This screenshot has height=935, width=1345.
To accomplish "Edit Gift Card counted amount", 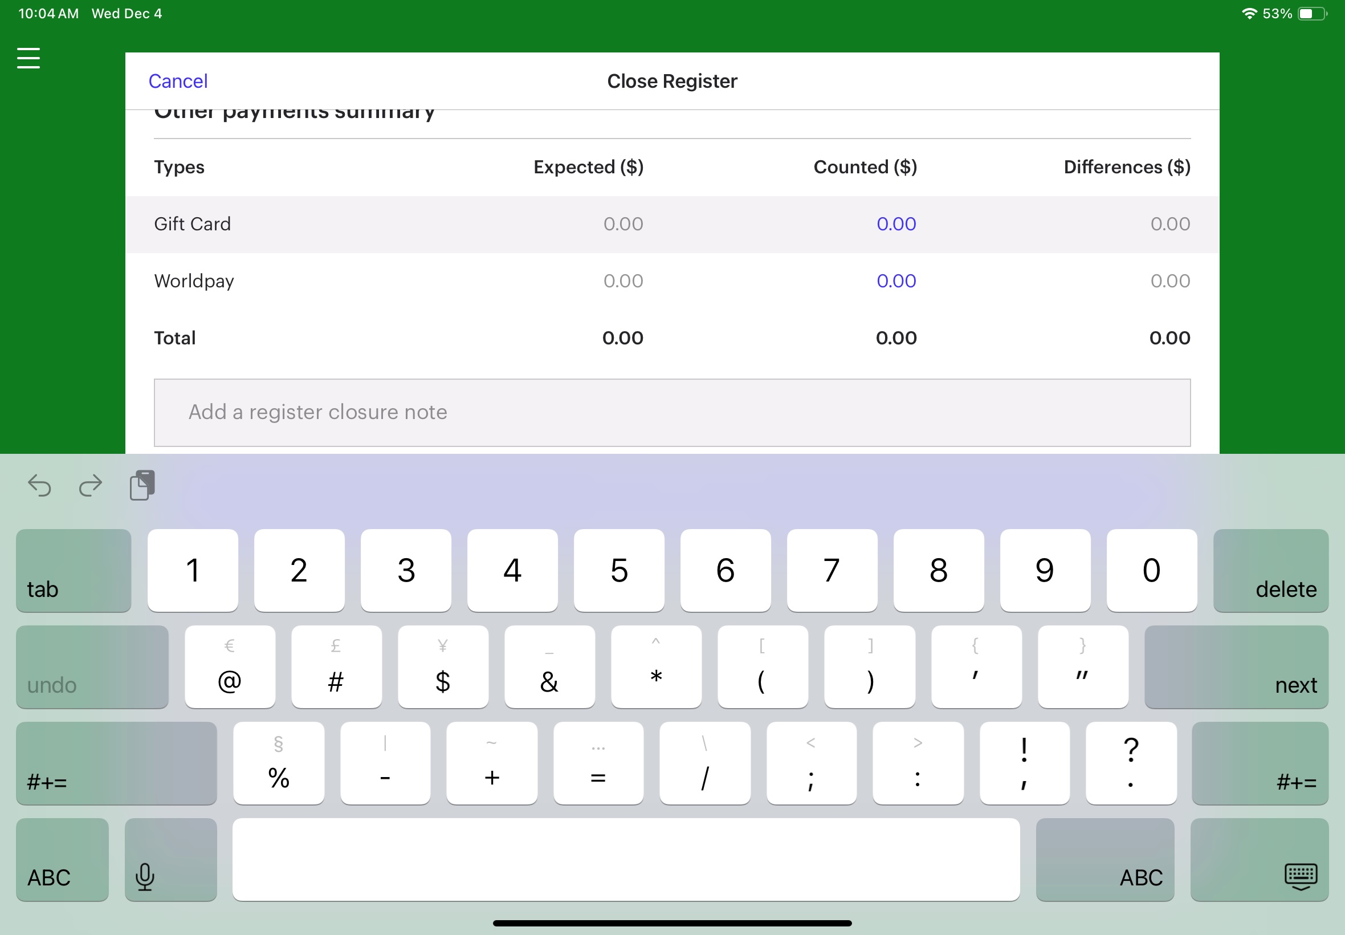I will coord(896,224).
